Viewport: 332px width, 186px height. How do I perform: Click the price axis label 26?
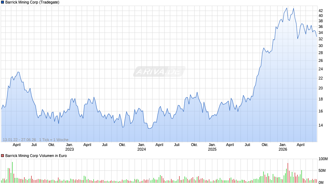[321, 61]
